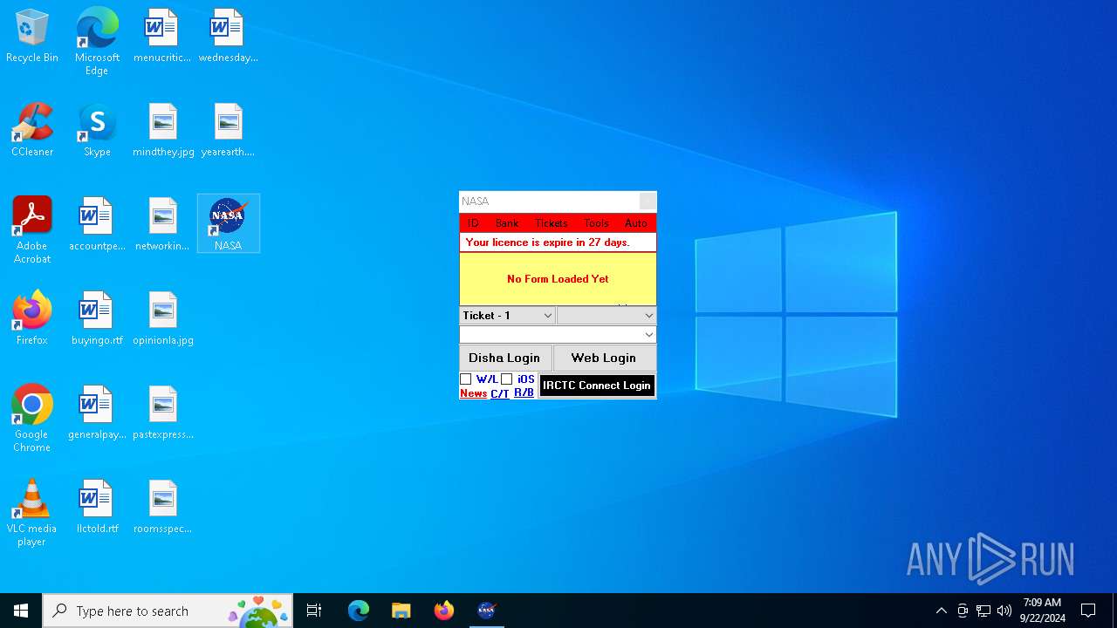Select the Recycle Bin icon
The width and height of the screenshot is (1117, 628).
32,37
